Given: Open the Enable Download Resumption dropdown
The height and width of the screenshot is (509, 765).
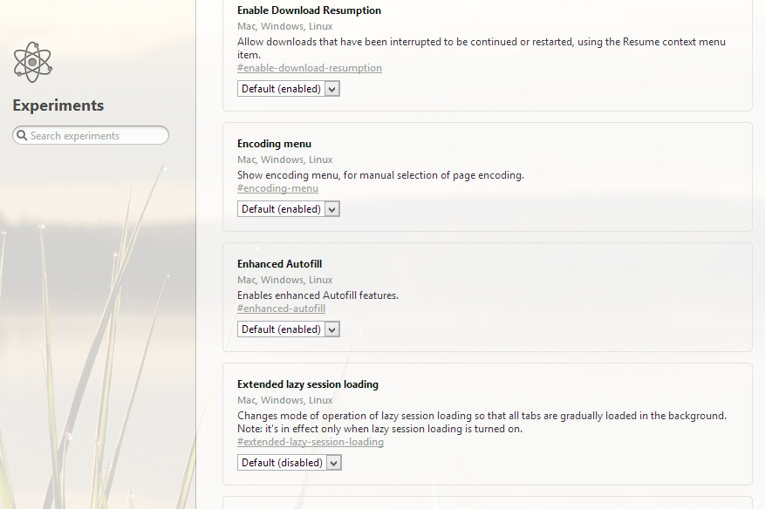Looking at the screenshot, I should [x=289, y=89].
